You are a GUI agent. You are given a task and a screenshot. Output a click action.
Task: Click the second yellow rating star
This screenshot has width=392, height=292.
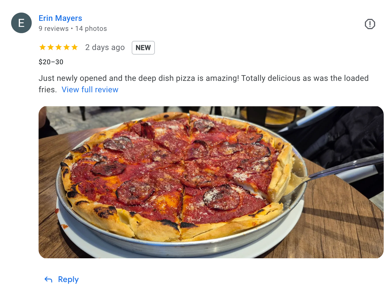[x=51, y=47]
